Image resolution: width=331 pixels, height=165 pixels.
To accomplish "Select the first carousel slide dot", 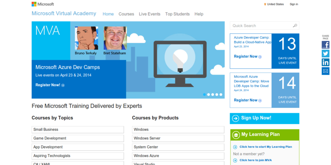I will click(x=204, y=95).
